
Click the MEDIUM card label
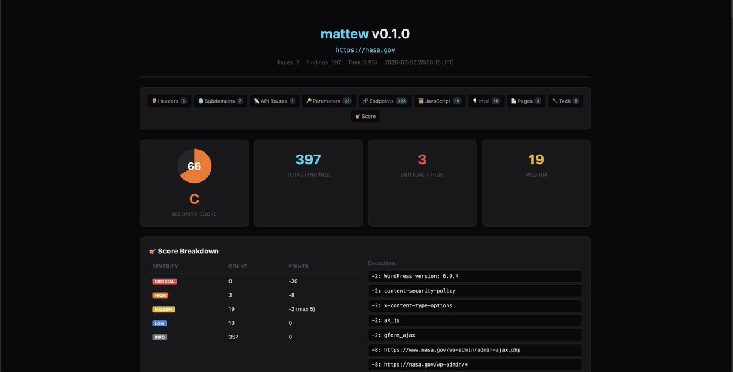536,175
